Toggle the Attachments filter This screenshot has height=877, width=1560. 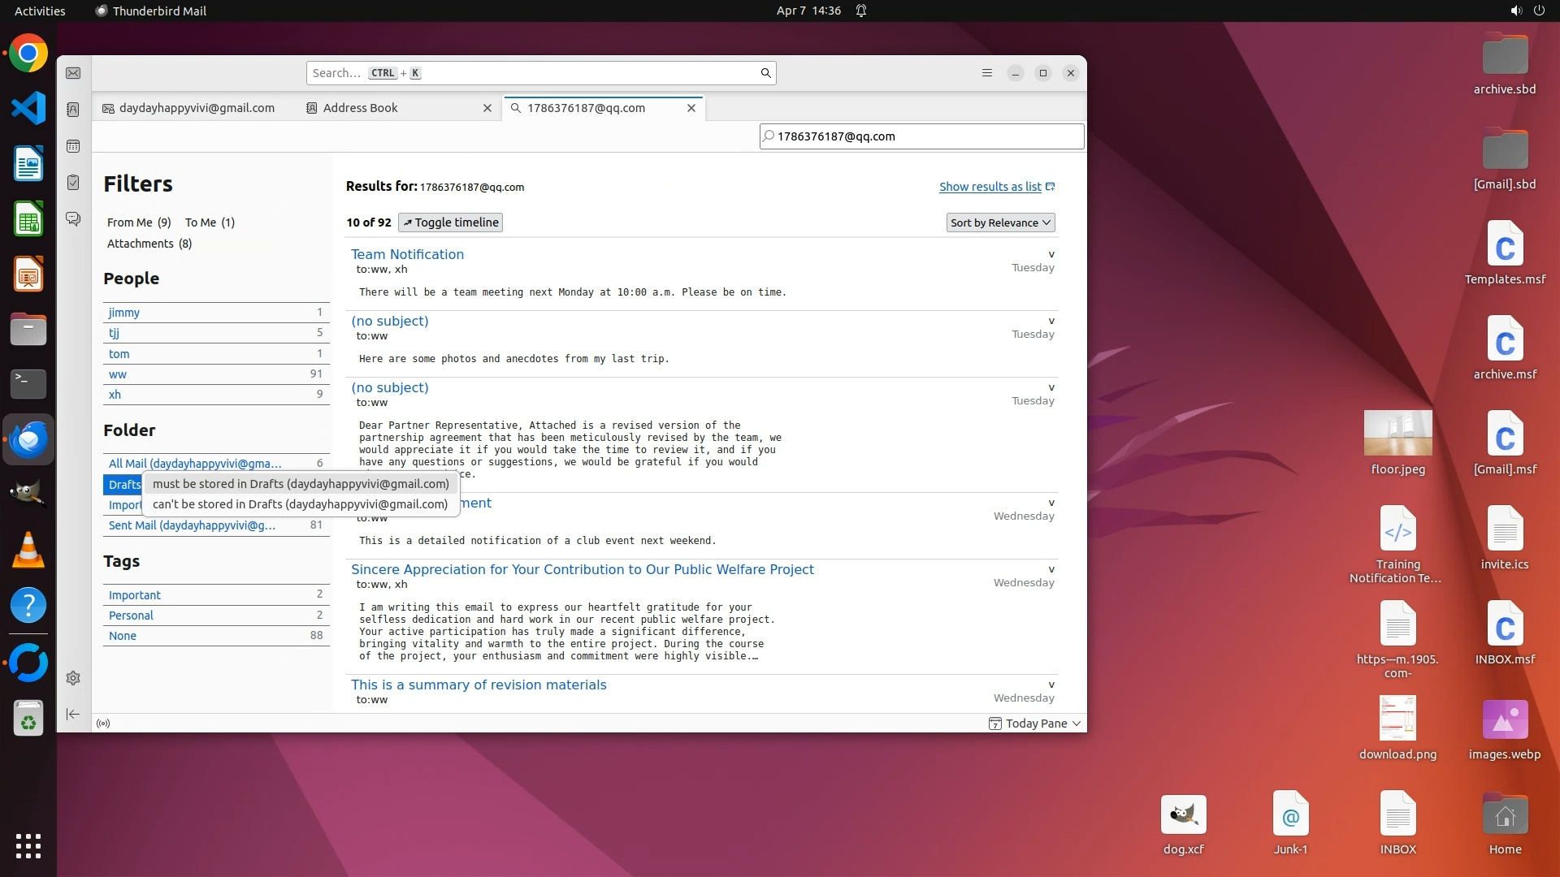coord(149,244)
